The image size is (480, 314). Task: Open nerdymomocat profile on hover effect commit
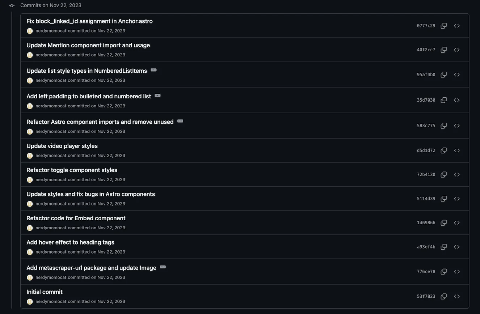click(51, 252)
